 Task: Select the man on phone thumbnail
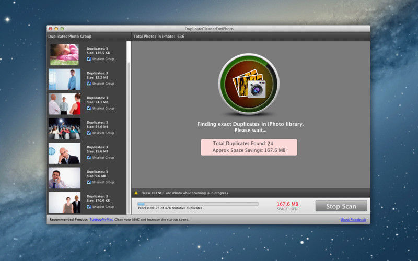(x=64, y=178)
